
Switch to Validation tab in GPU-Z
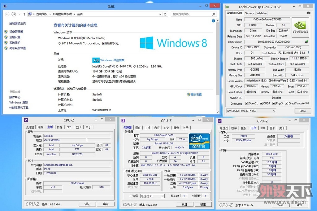(x=262, y=13)
